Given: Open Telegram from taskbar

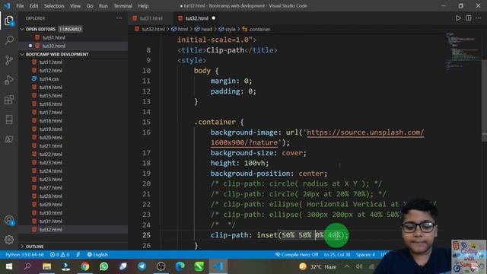Looking at the screenshot, I should coord(142,266).
